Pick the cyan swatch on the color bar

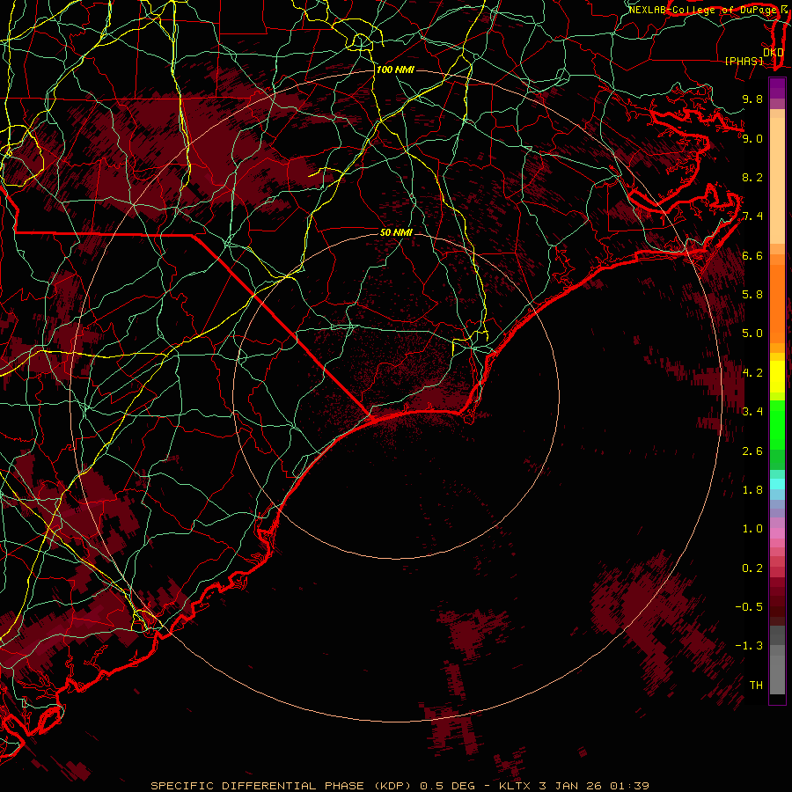pos(777,484)
